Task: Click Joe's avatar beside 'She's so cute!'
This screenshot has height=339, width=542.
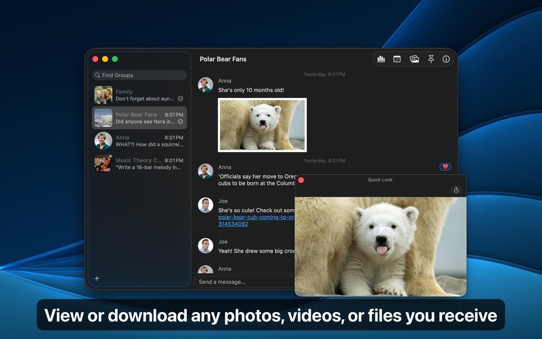Action: (206, 205)
